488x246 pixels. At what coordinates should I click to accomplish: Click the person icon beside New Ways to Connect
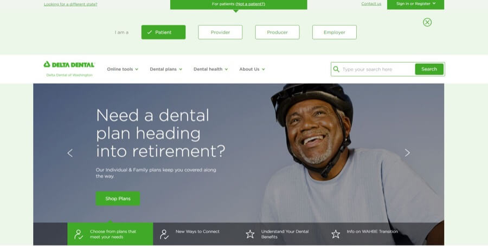point(164,234)
